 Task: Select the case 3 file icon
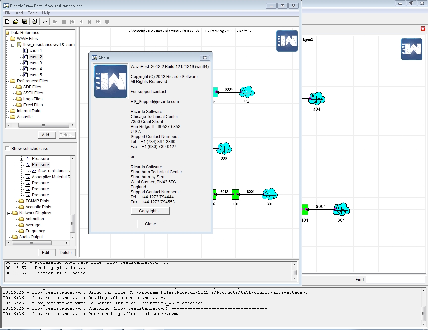coord(26,63)
